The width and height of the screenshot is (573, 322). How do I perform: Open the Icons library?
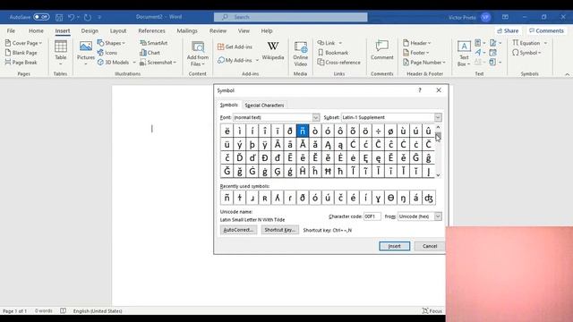tap(107, 53)
